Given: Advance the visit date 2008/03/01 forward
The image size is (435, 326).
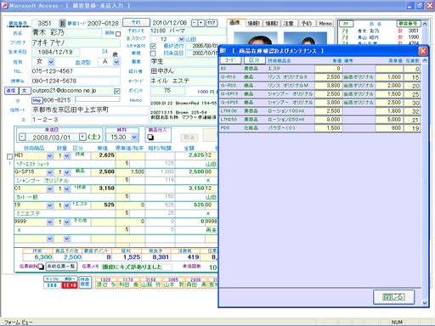Looking at the screenshot, I should coord(82,138).
